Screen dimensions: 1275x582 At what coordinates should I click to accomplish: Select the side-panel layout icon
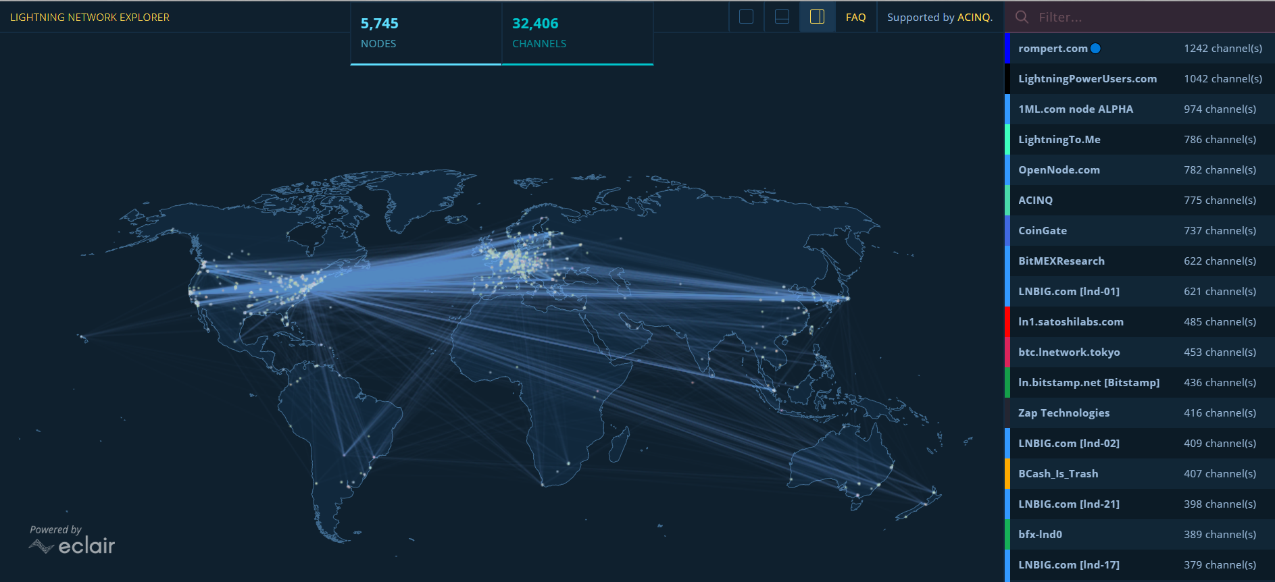pos(817,17)
